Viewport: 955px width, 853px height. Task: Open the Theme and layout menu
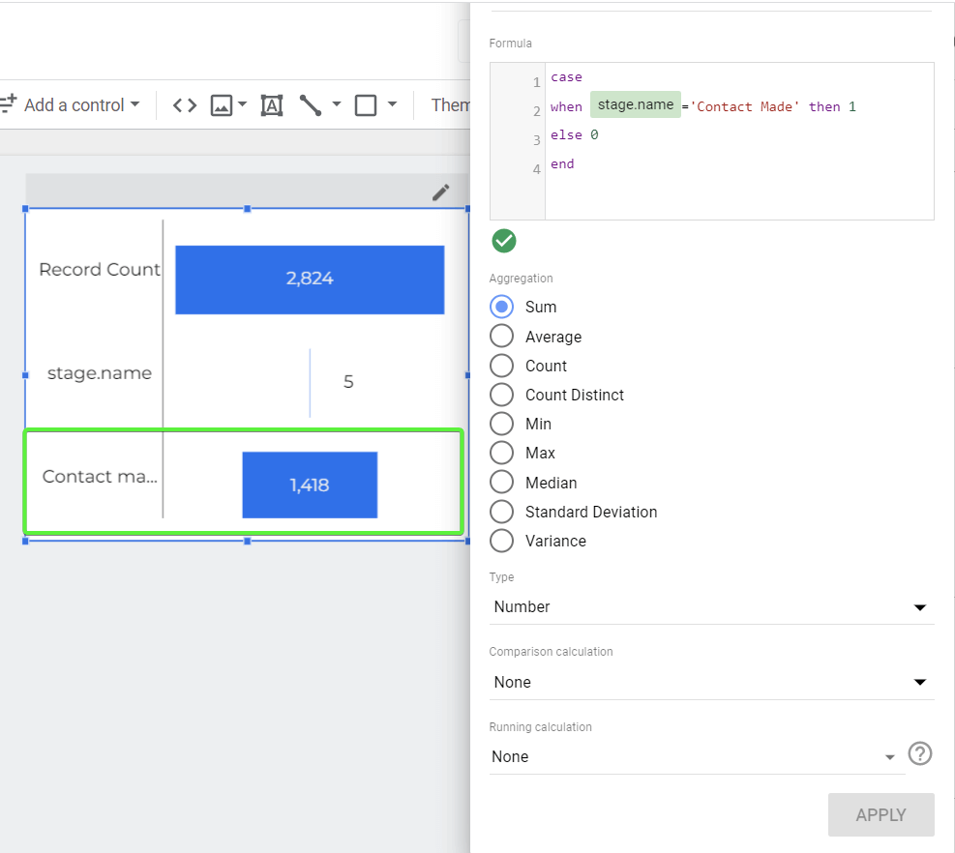pyautogui.click(x=450, y=105)
